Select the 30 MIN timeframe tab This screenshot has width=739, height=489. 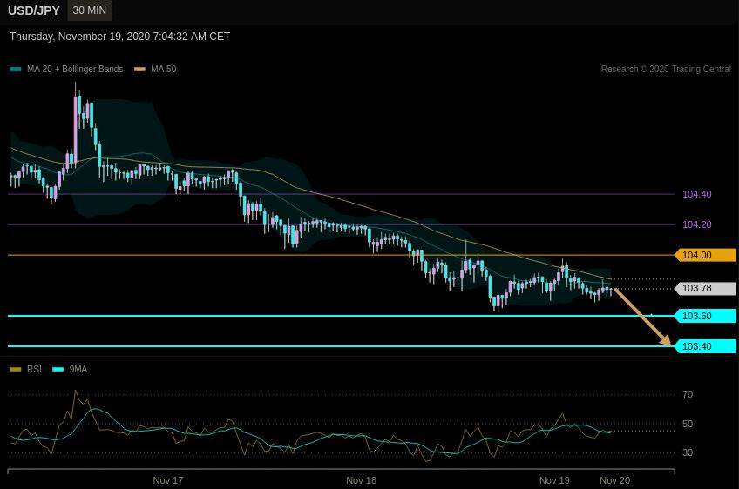pos(90,10)
